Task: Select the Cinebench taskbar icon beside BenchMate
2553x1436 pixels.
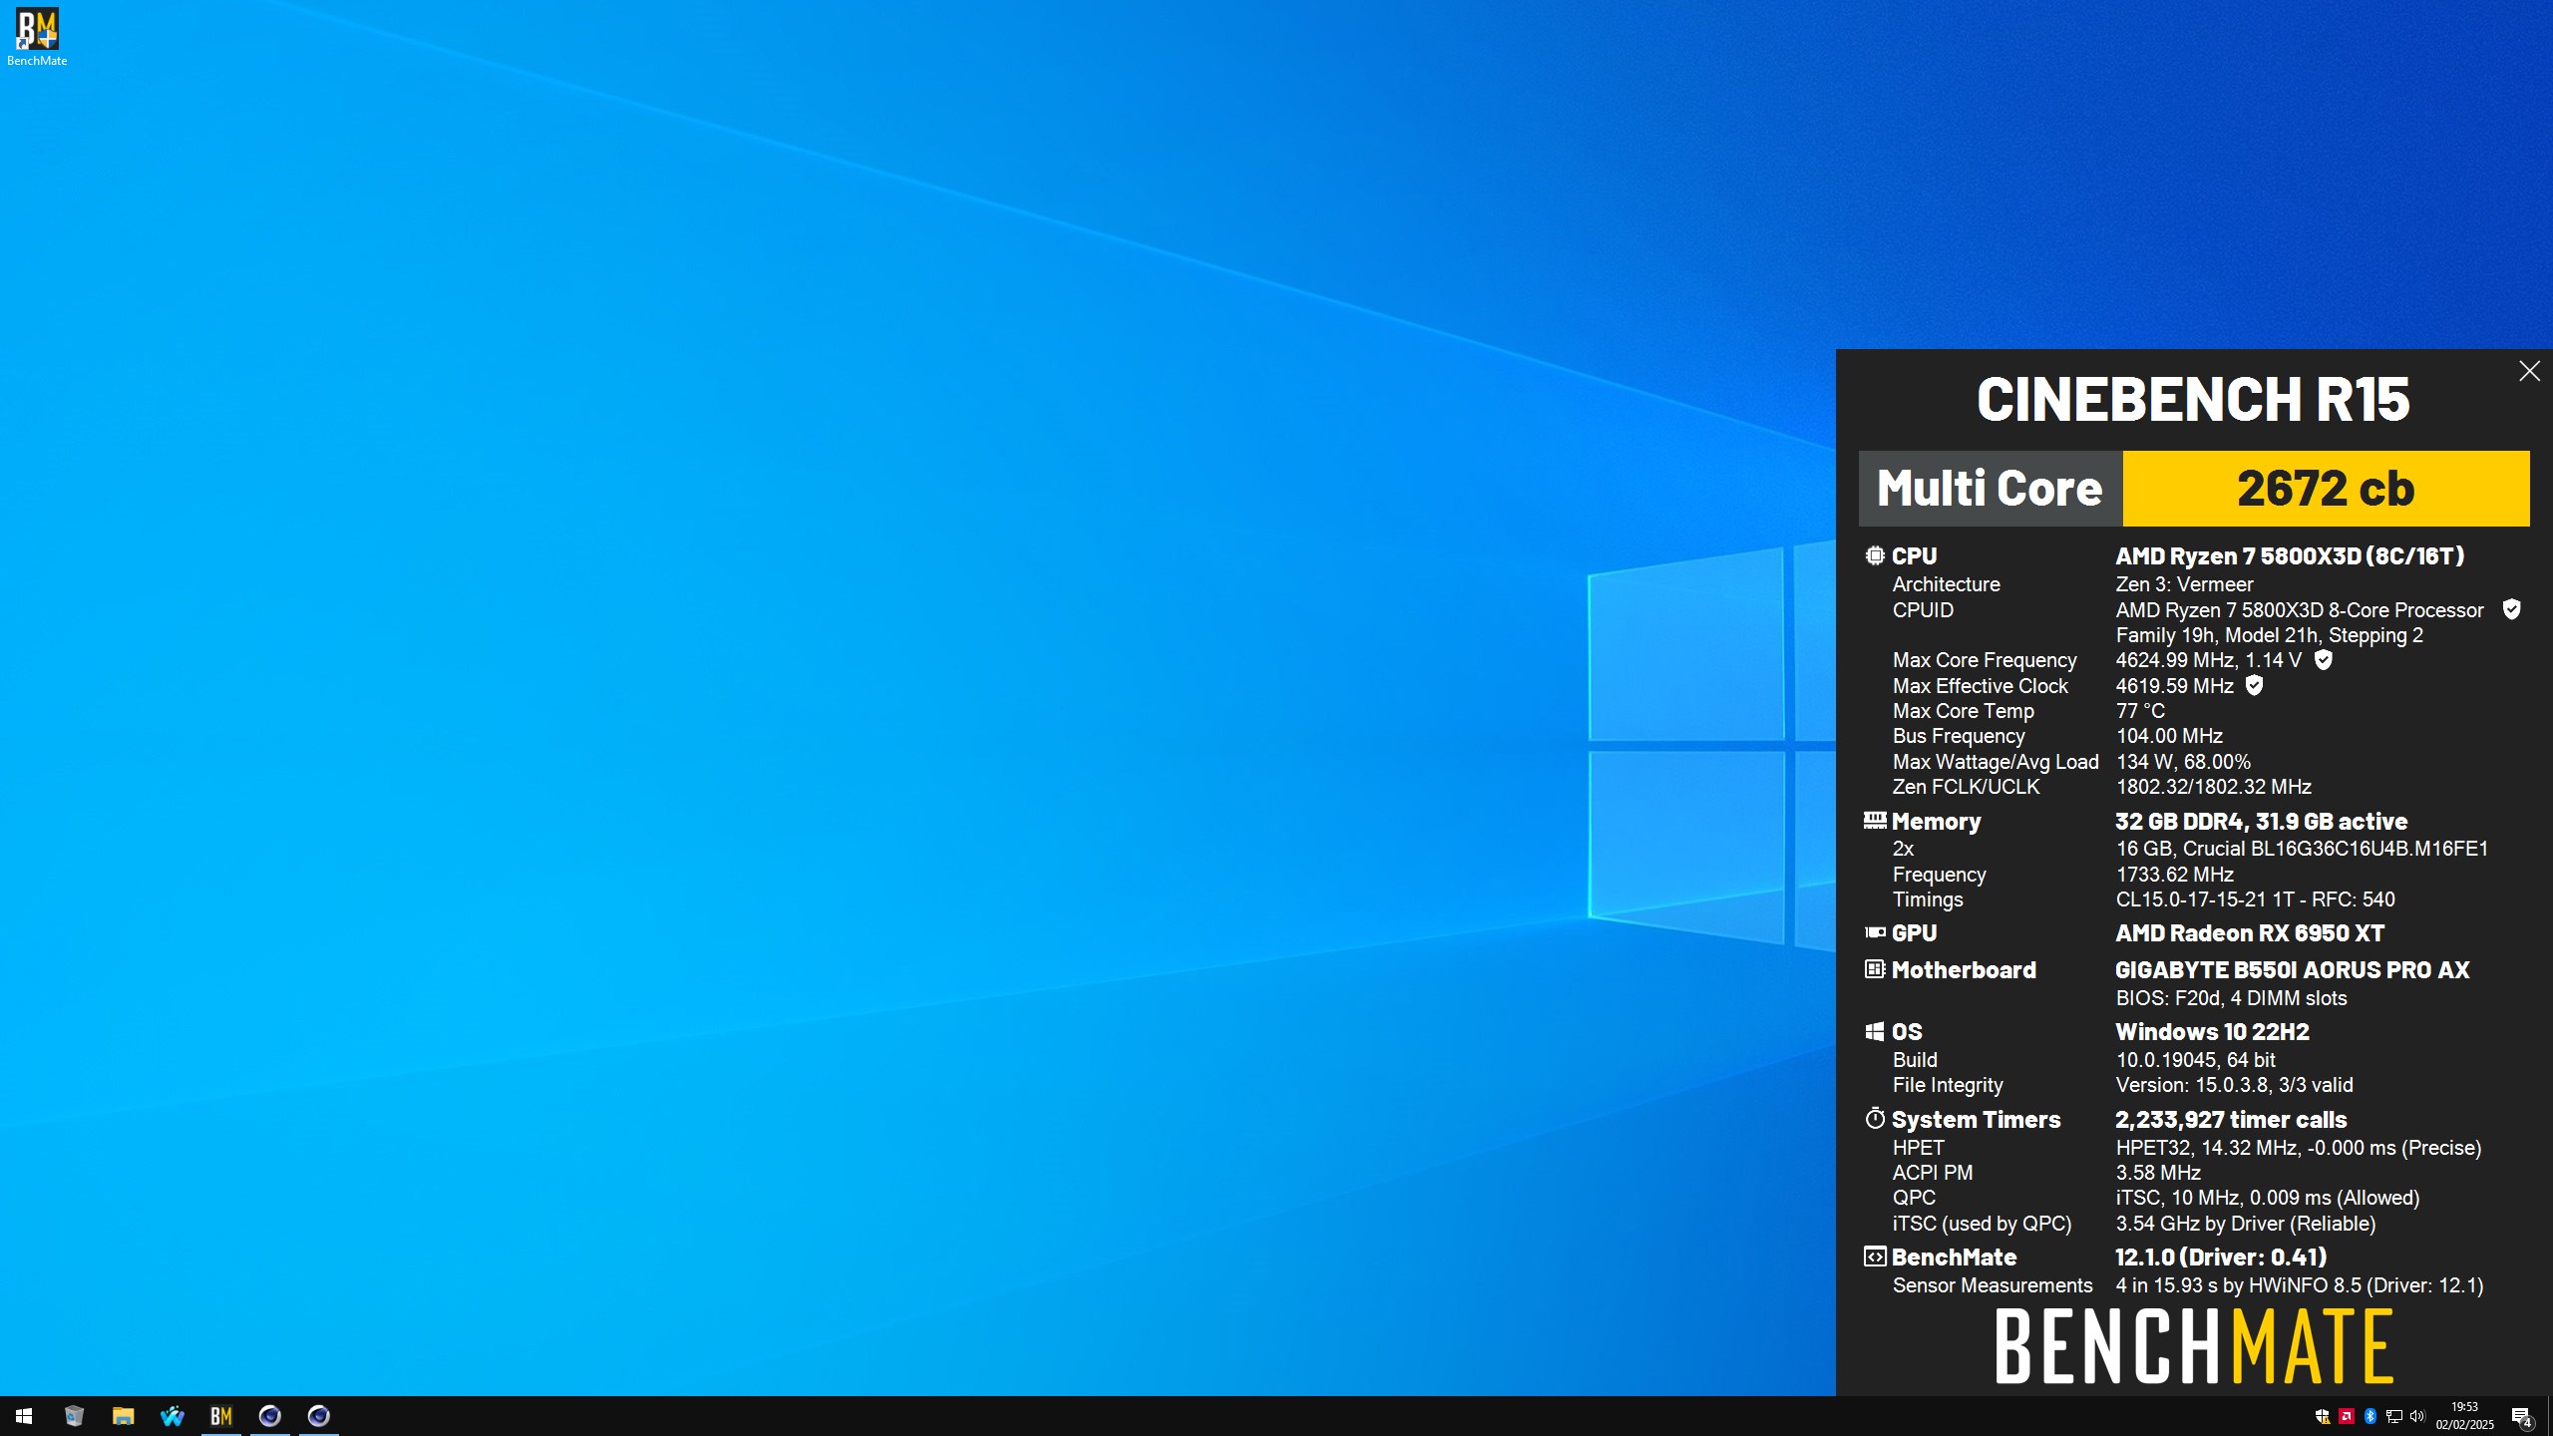Action: pyautogui.click(x=270, y=1416)
